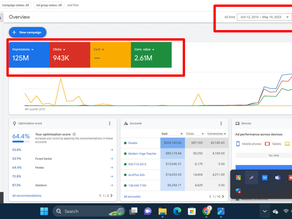This screenshot has width=292, height=219.
Task: Open Photos app from taskbar
Action: tap(221, 211)
